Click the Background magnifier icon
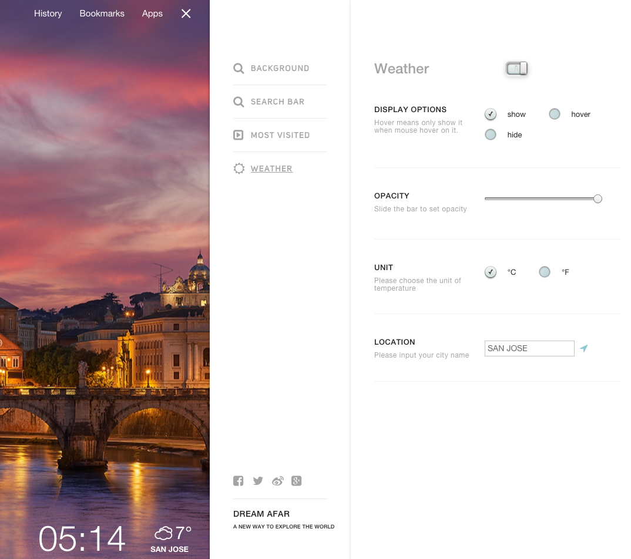 click(x=239, y=68)
